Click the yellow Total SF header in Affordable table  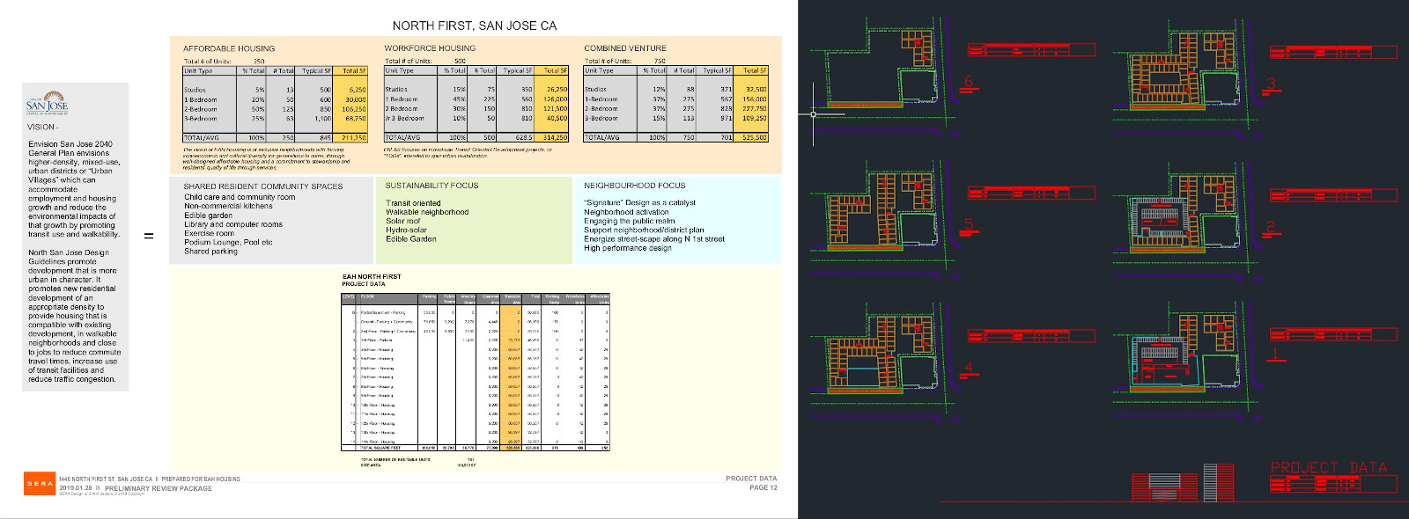(354, 70)
